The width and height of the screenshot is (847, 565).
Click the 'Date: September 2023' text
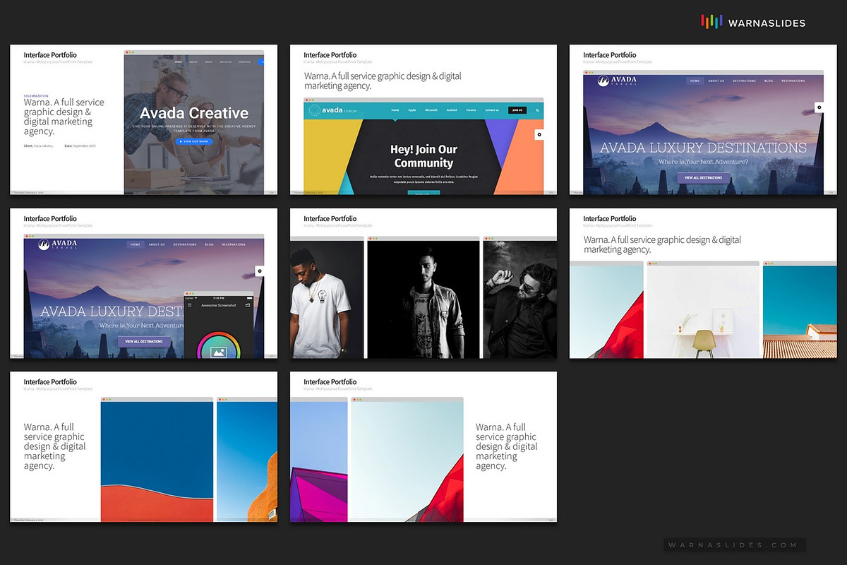pyautogui.click(x=80, y=145)
